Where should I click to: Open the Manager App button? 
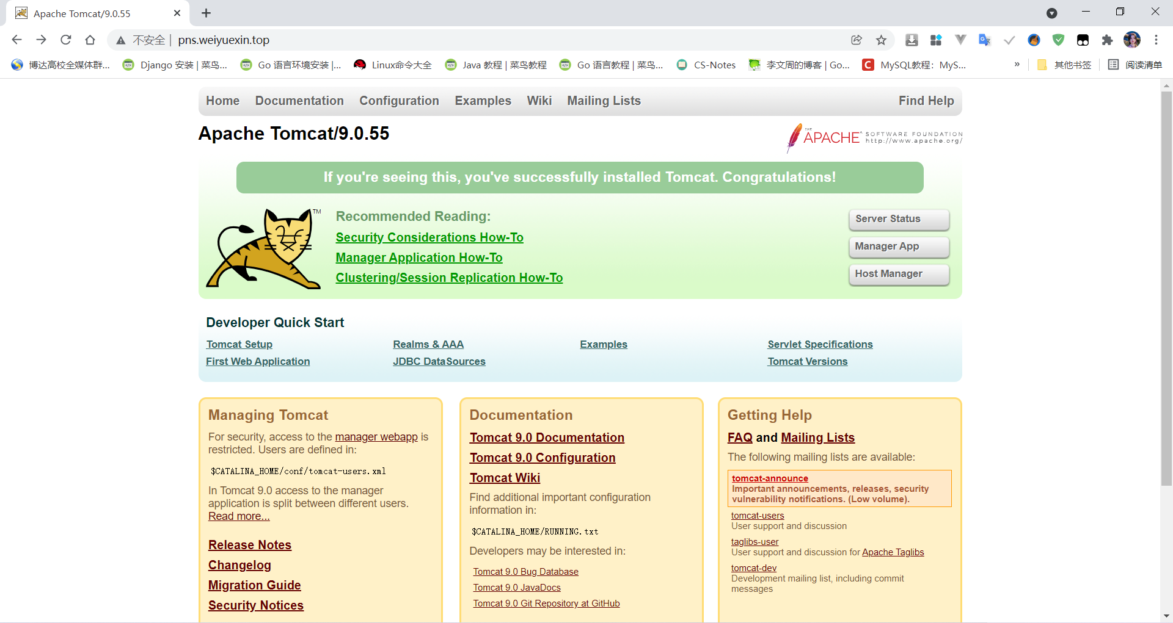(899, 247)
